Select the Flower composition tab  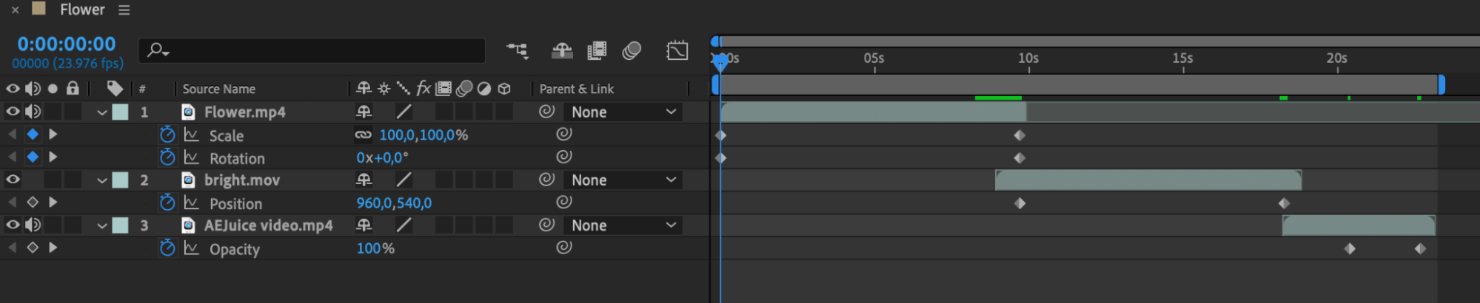tap(82, 10)
